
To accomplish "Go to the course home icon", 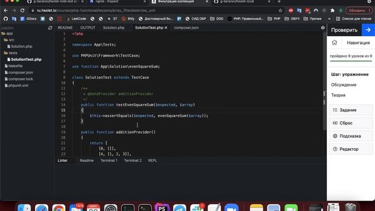I will [335, 43].
